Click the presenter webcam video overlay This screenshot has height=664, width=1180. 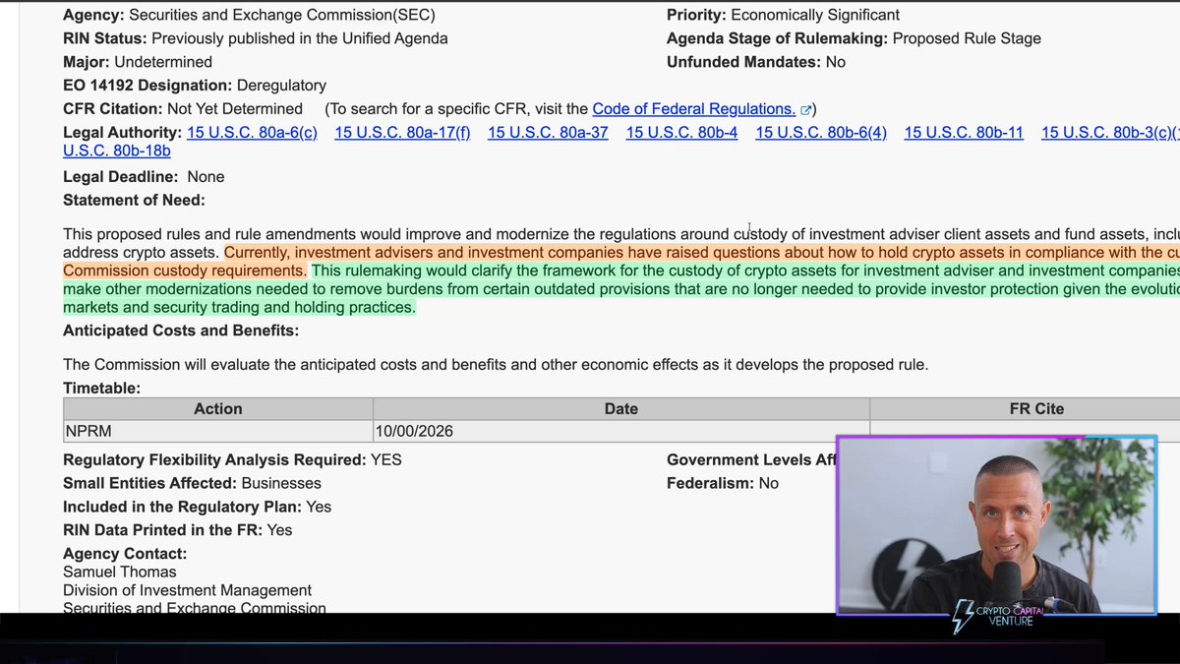(x=996, y=526)
